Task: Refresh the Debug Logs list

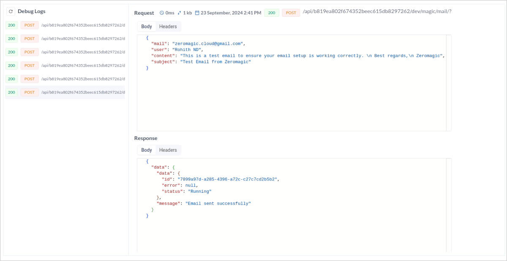Action: [10, 11]
